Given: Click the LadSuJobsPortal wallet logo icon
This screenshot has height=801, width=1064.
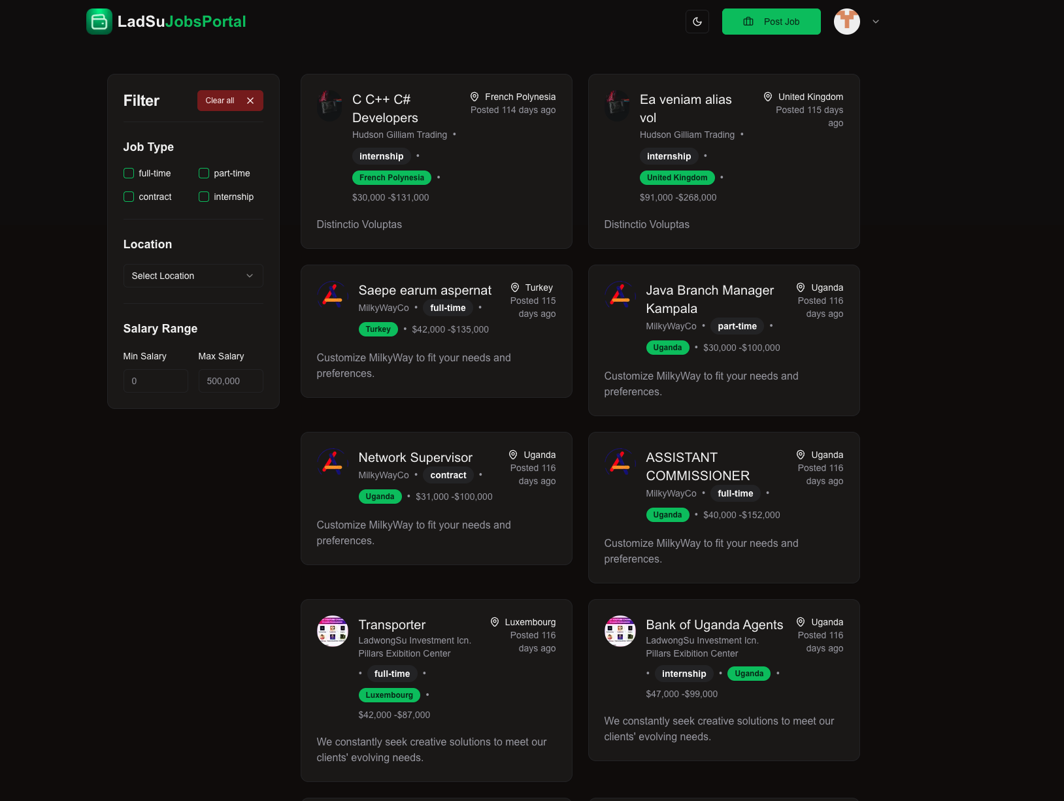Looking at the screenshot, I should pos(99,22).
